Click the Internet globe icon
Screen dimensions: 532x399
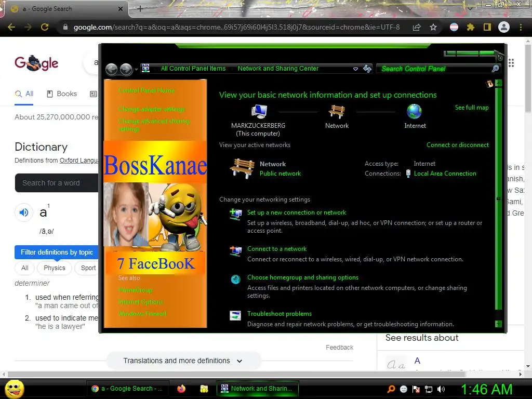(415, 111)
